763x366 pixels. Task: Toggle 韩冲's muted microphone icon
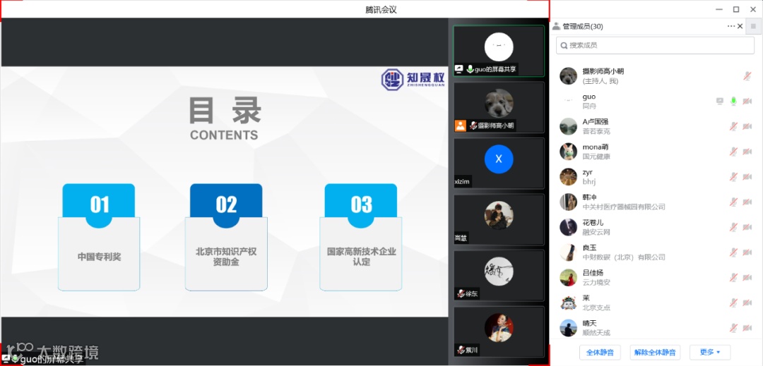click(x=733, y=202)
